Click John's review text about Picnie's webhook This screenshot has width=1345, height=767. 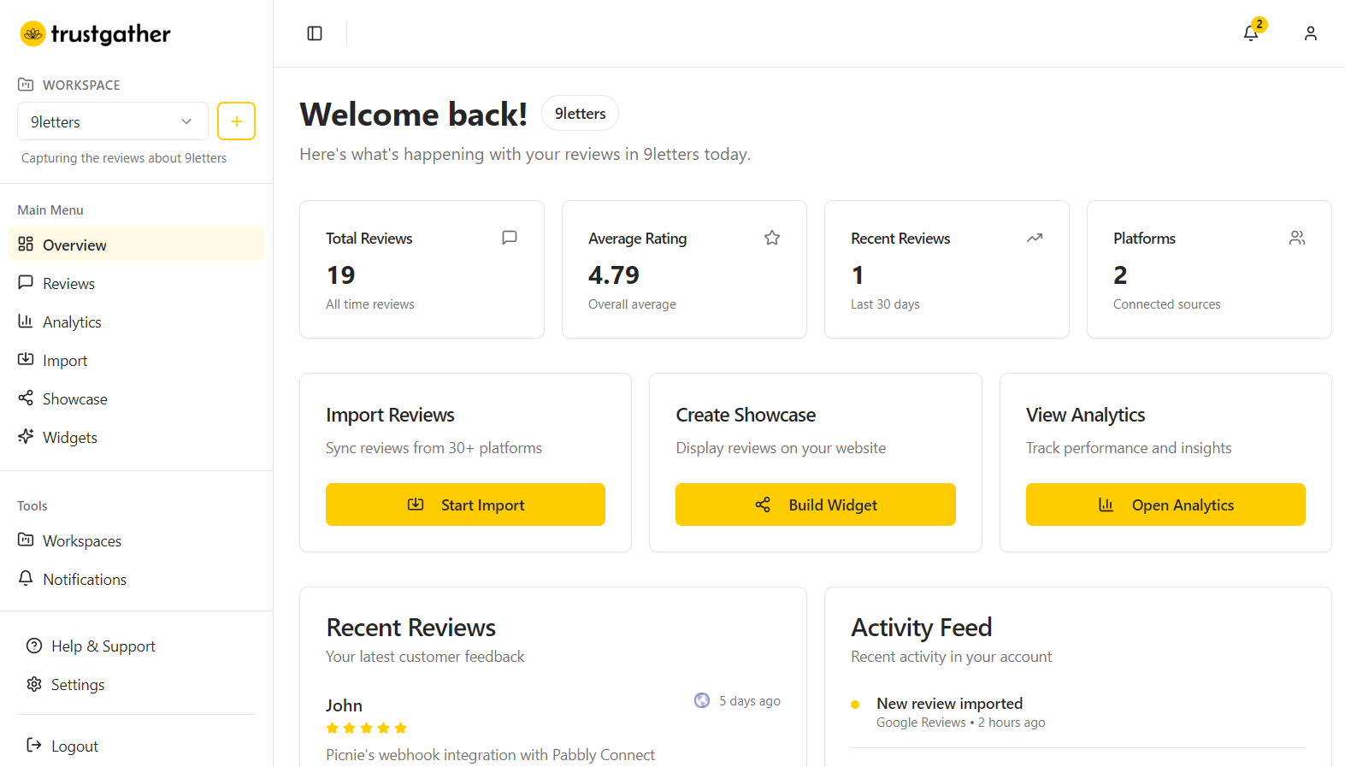pos(490,755)
